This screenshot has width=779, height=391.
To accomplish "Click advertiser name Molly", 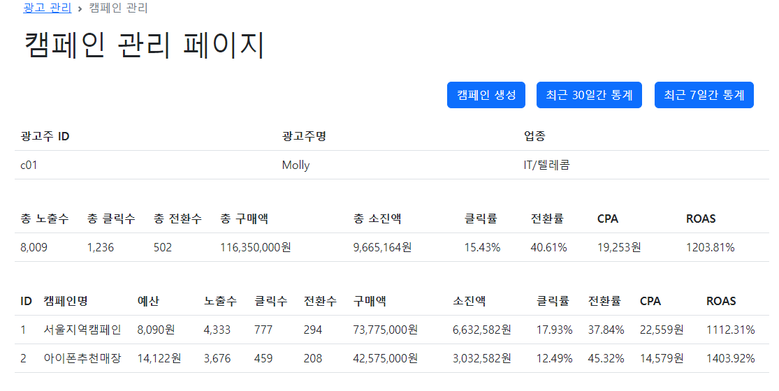I will pyautogui.click(x=296, y=165).
